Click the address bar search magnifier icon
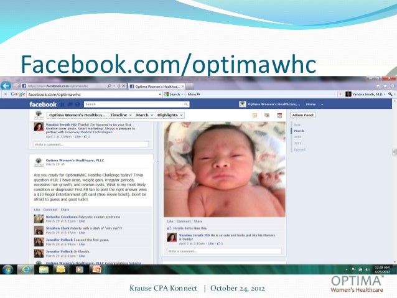This screenshot has width=397, height=298. [110, 86]
